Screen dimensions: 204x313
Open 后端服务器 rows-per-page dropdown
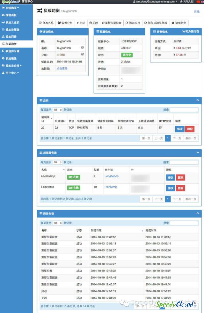coord(57,162)
